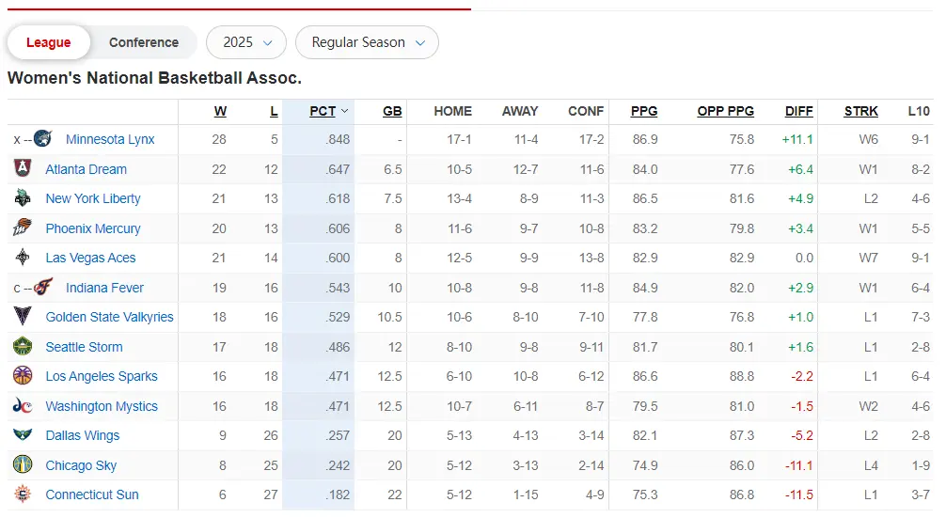Click the Minnesota Lynx team logo
This screenshot has height=518, width=946.
[42, 139]
